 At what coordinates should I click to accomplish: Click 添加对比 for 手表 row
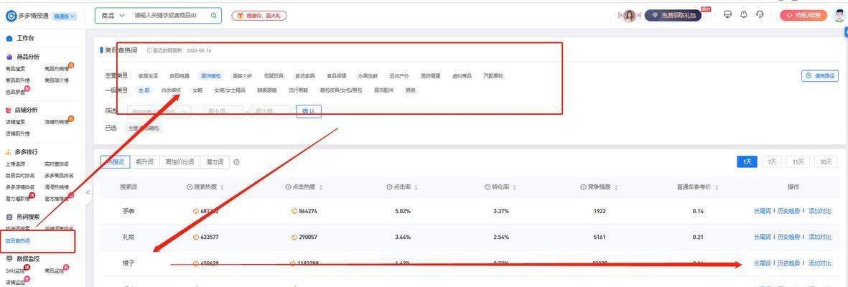click(819, 211)
